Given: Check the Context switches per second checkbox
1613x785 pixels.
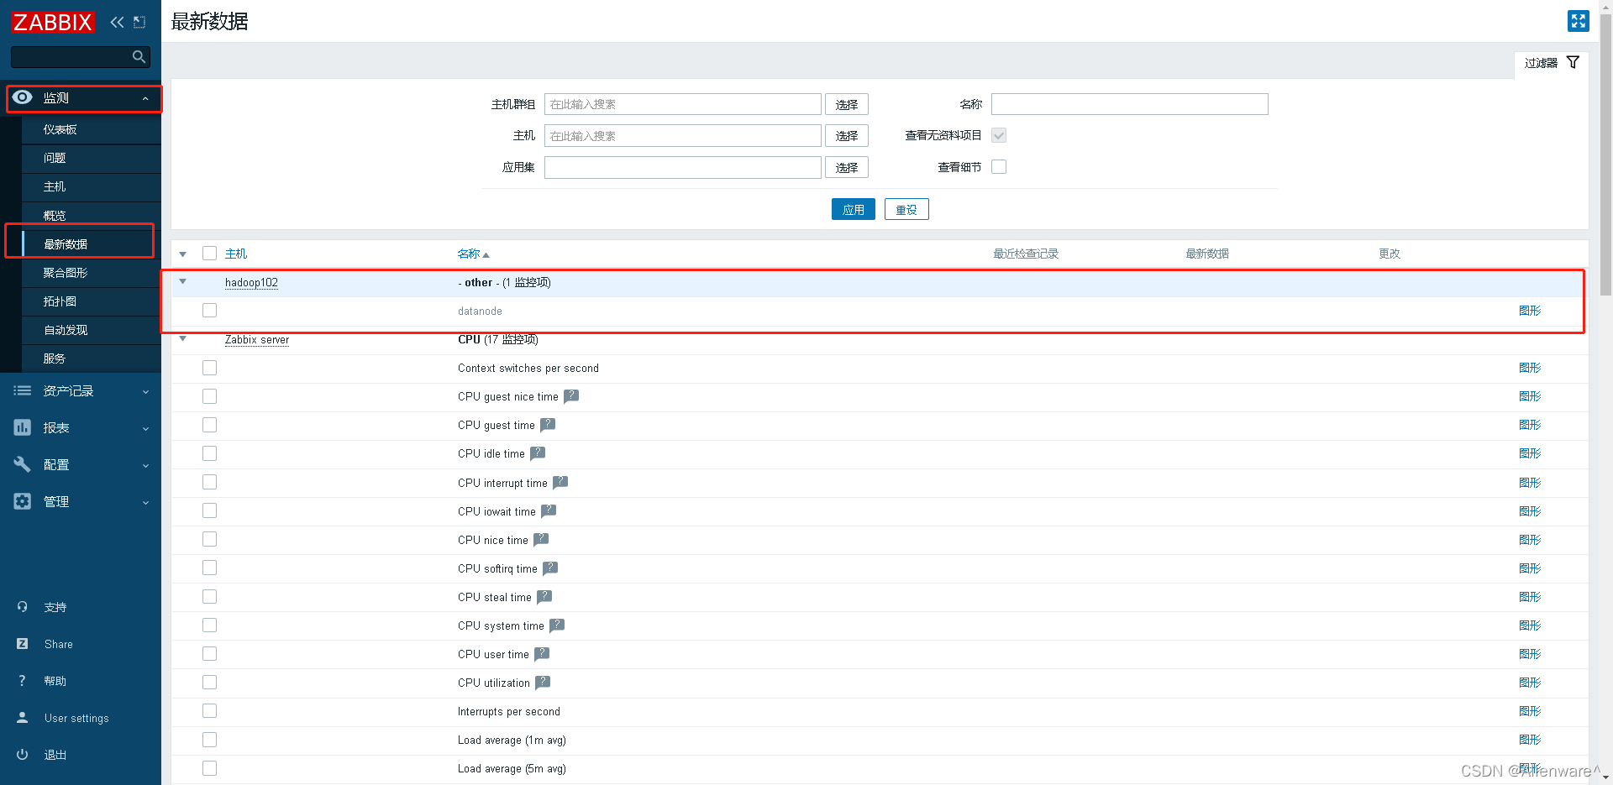Looking at the screenshot, I should 209,368.
